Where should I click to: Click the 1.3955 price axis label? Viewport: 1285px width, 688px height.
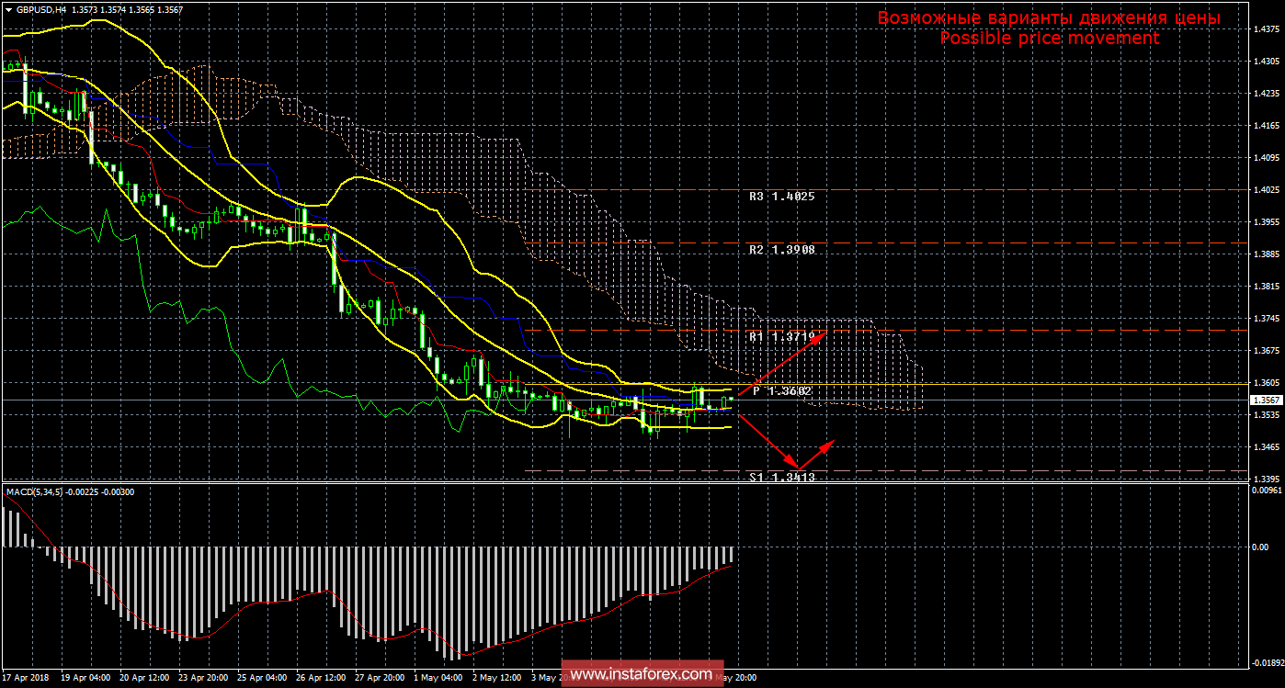1266,222
